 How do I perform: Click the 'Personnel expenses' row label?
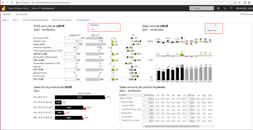42,48
